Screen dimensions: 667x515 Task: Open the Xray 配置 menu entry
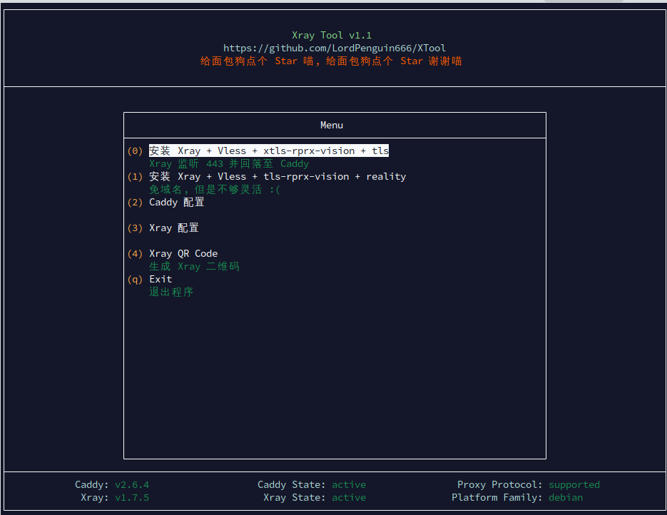173,228
